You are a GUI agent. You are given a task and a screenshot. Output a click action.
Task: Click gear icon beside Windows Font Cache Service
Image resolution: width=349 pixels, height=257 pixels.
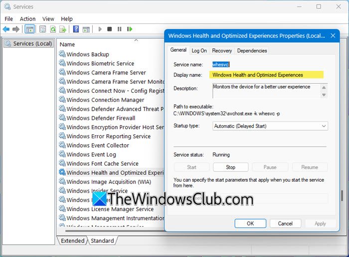62,163
